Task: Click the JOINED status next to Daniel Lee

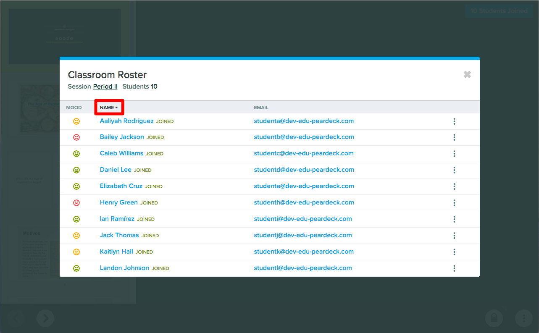Action: 143,170
